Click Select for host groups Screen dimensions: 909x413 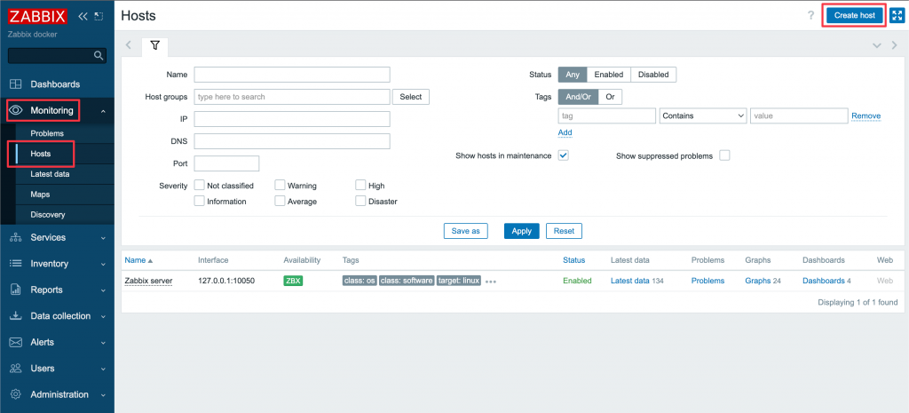411,97
